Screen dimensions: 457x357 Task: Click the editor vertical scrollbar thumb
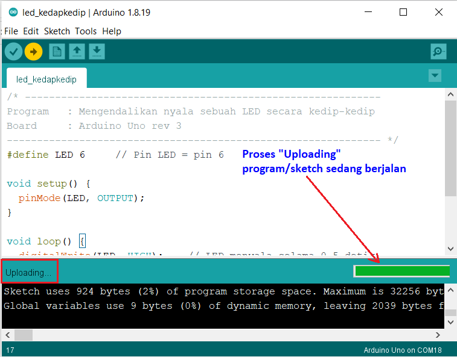[x=450, y=148]
